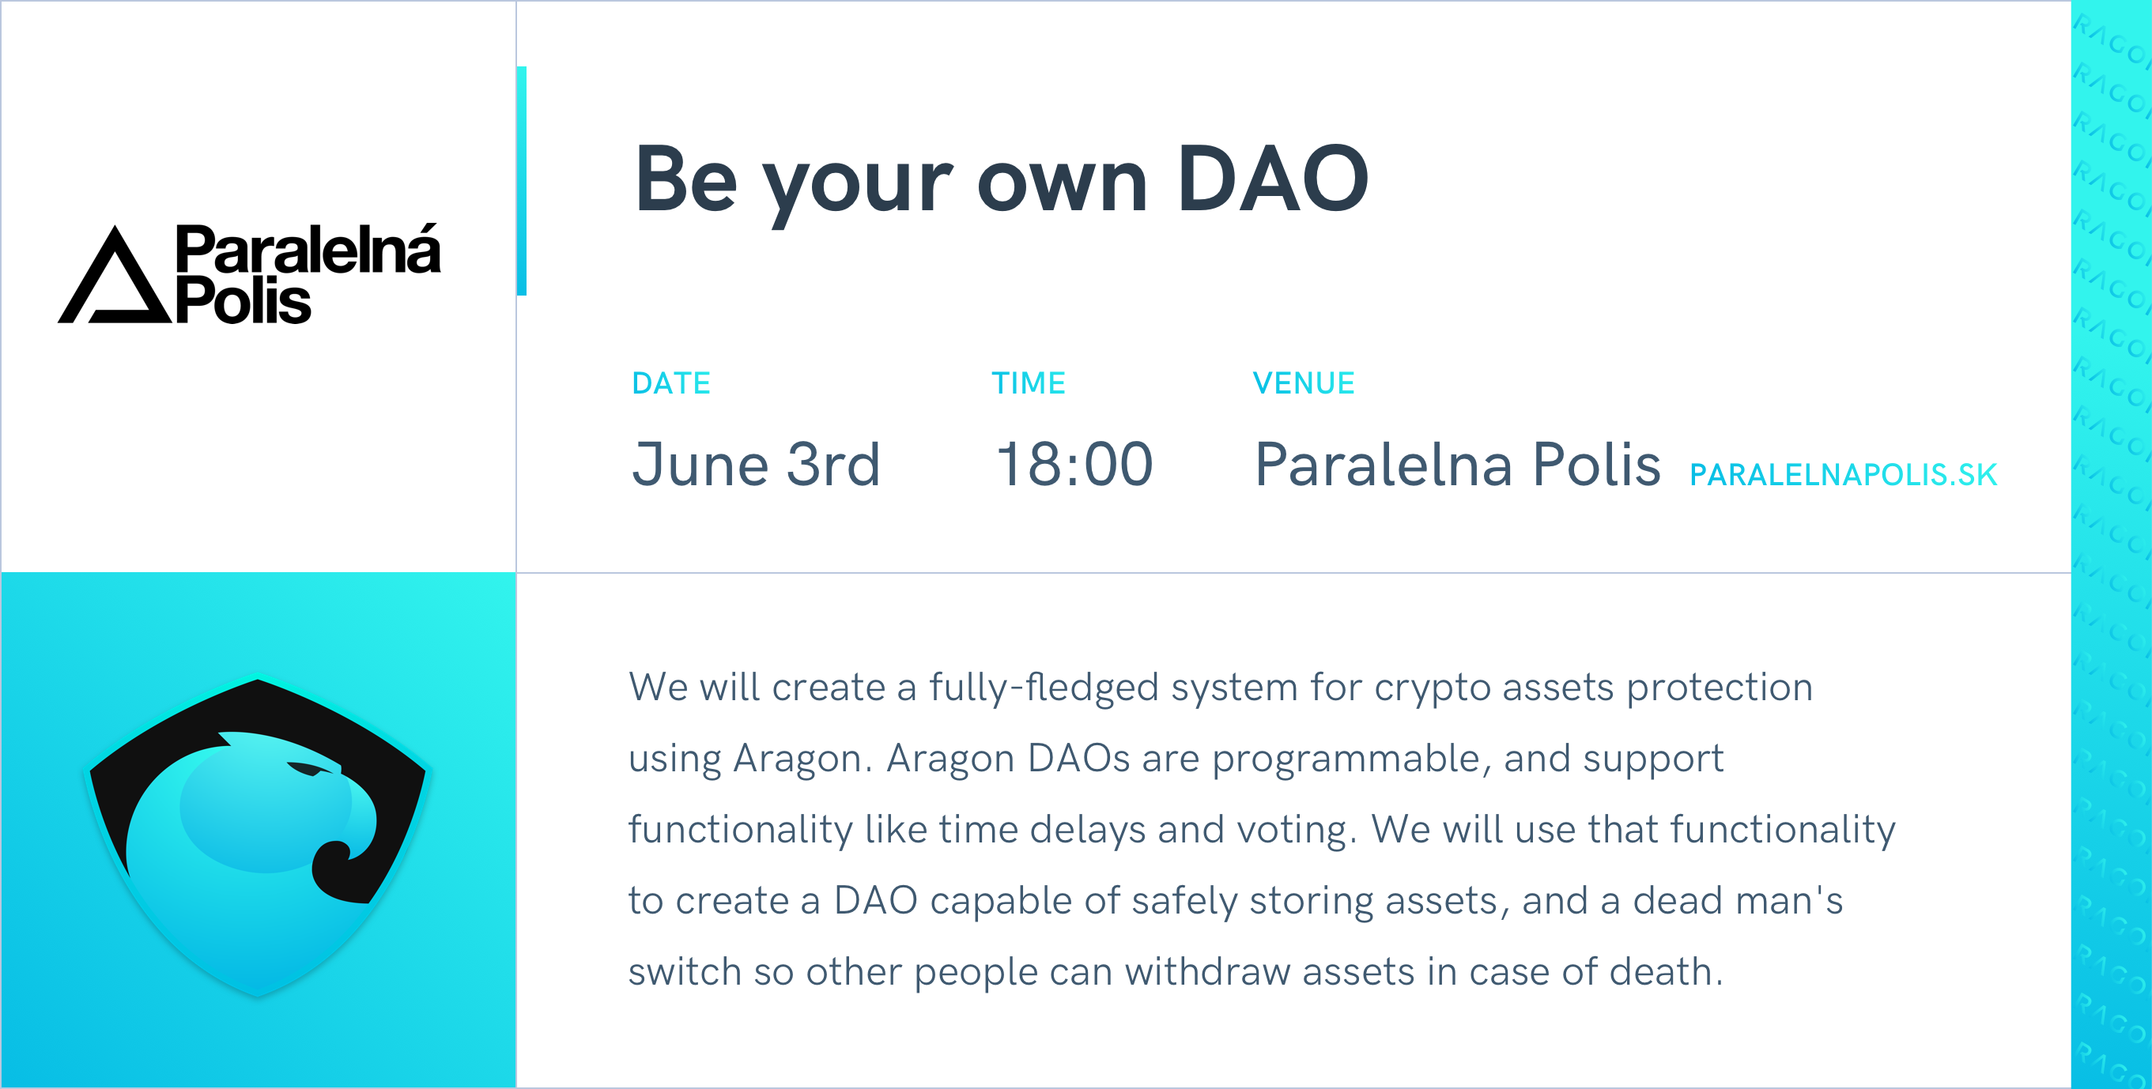Screen dimensions: 2152x1089
Task: Select the DATE label
Action: (671, 383)
